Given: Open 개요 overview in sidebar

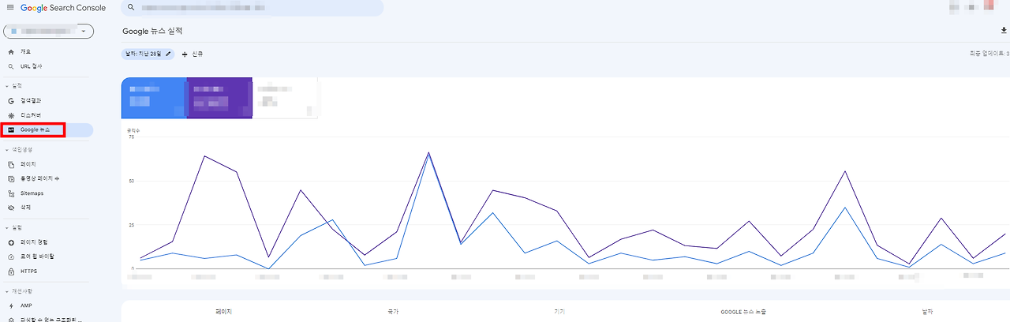Looking at the screenshot, I should click(x=26, y=51).
